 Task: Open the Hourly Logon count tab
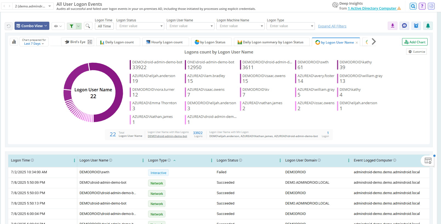tap(165, 42)
